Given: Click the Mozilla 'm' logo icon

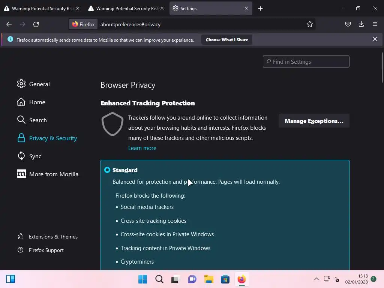Looking at the screenshot, I should coord(21,174).
